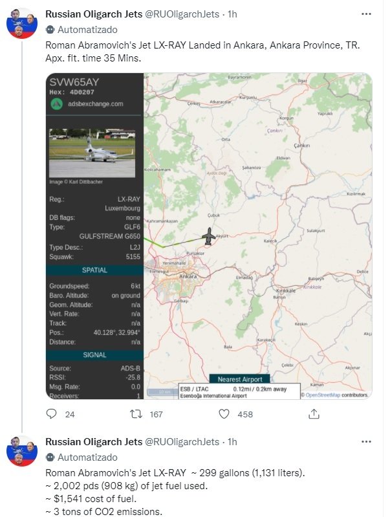Click the second tweet's profile avatar
Screen dimensions: 390x517
pos(21,452)
